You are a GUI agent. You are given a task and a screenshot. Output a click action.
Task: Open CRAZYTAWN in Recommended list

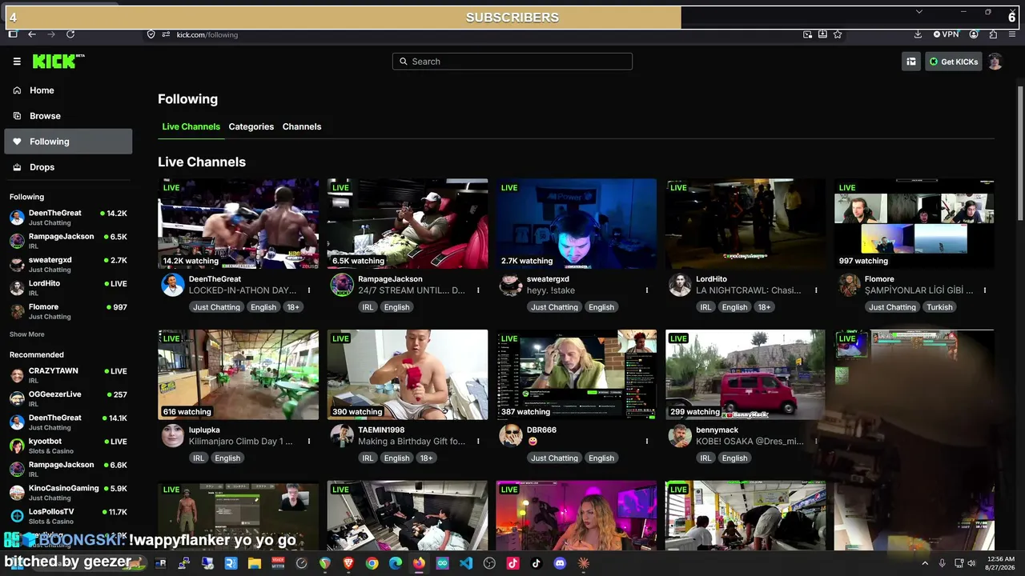click(68, 375)
